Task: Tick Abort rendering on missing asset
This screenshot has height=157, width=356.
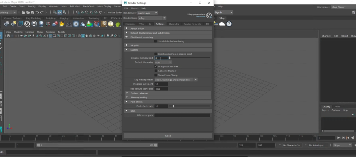Action: point(156,54)
